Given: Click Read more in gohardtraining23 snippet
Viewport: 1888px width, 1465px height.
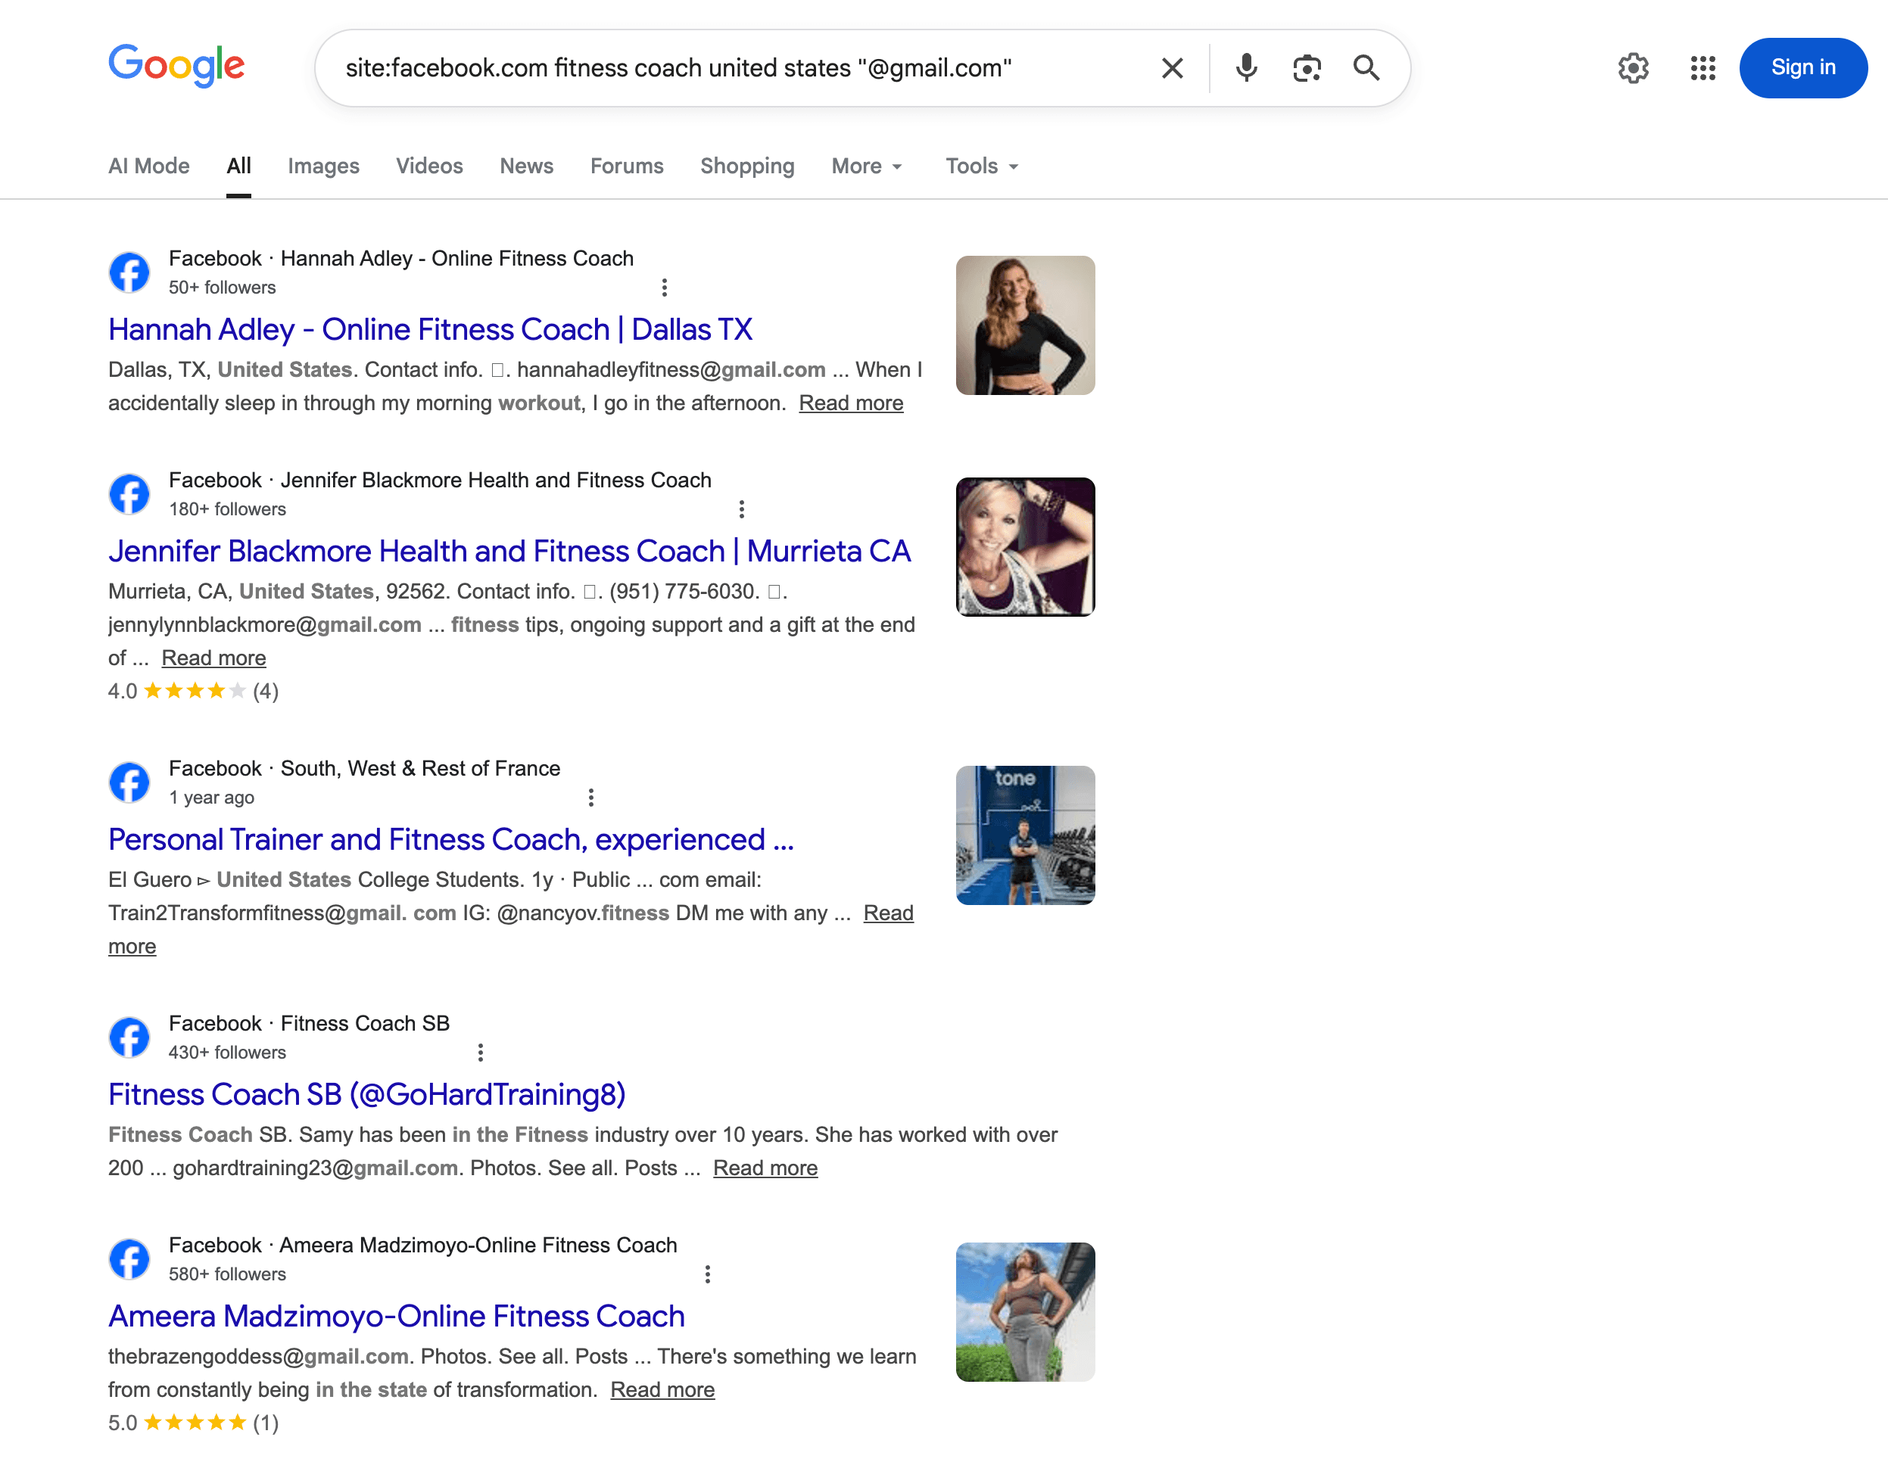Looking at the screenshot, I should point(765,1168).
